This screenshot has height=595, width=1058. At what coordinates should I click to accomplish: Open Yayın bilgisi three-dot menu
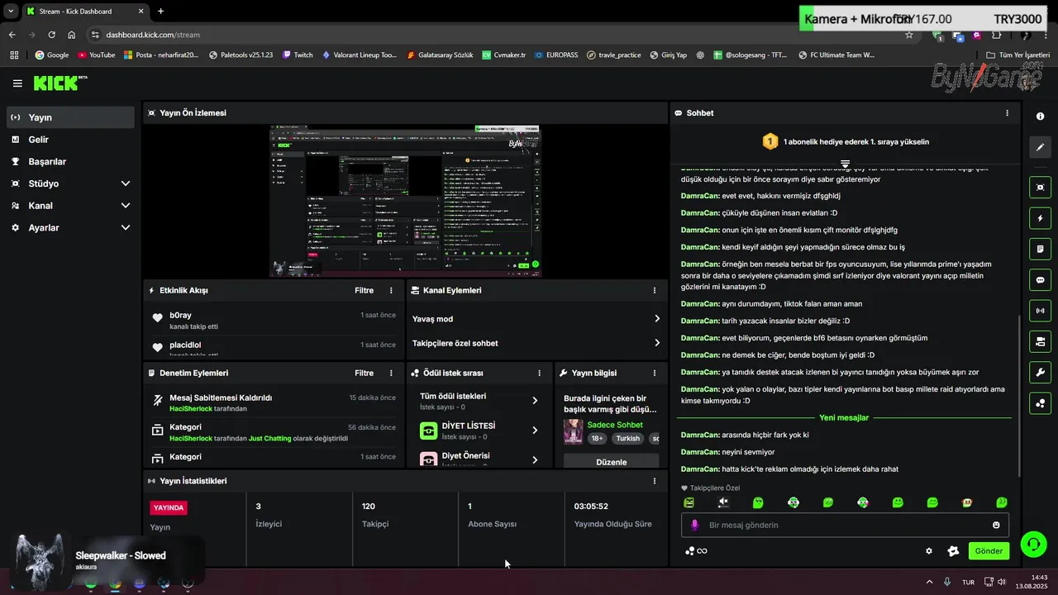tap(654, 373)
